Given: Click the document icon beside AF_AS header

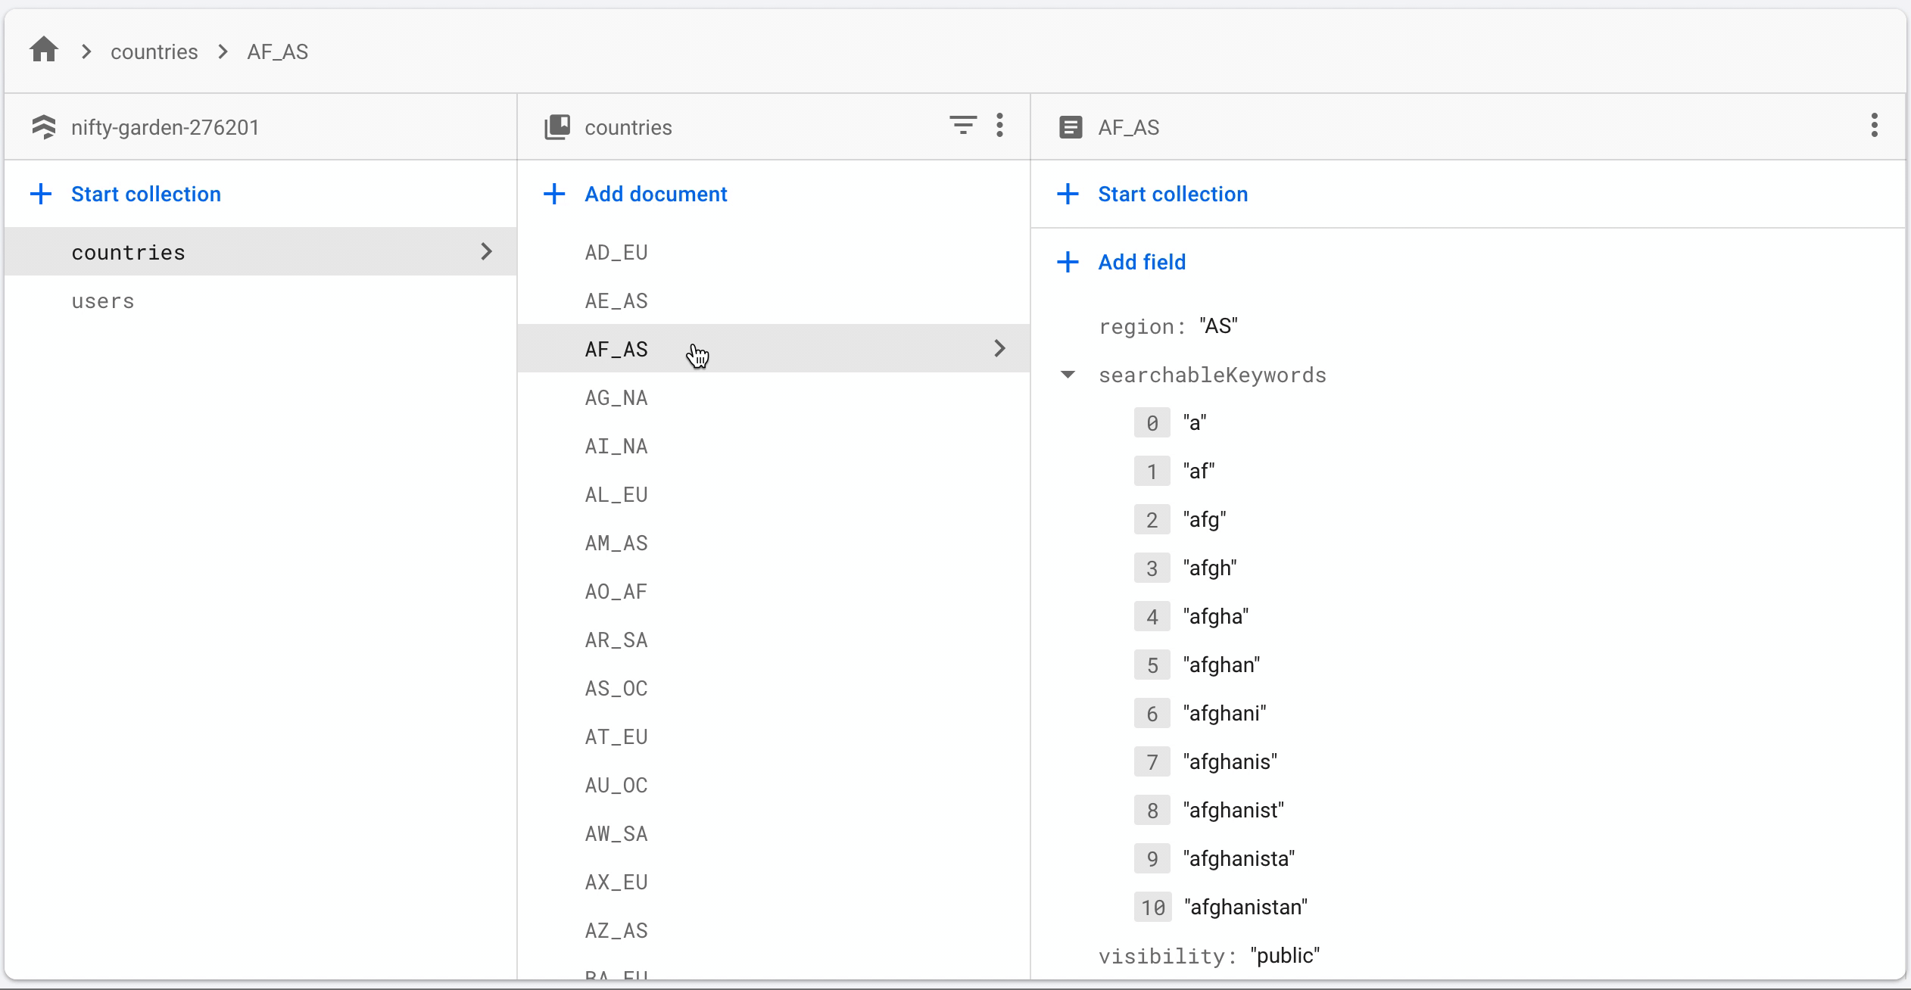Looking at the screenshot, I should [x=1070, y=127].
